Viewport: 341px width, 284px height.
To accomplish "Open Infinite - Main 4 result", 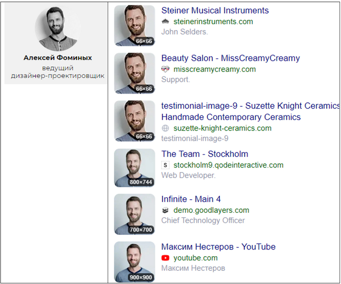I will 191,199.
